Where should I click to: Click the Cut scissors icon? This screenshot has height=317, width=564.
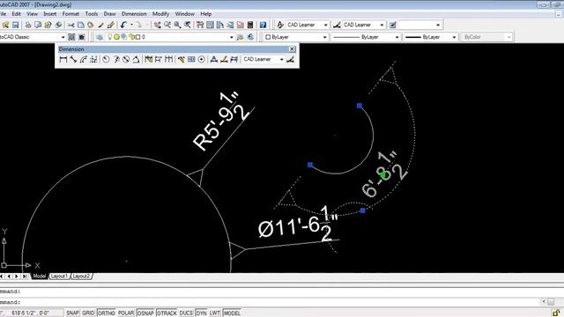pyautogui.click(x=70, y=25)
